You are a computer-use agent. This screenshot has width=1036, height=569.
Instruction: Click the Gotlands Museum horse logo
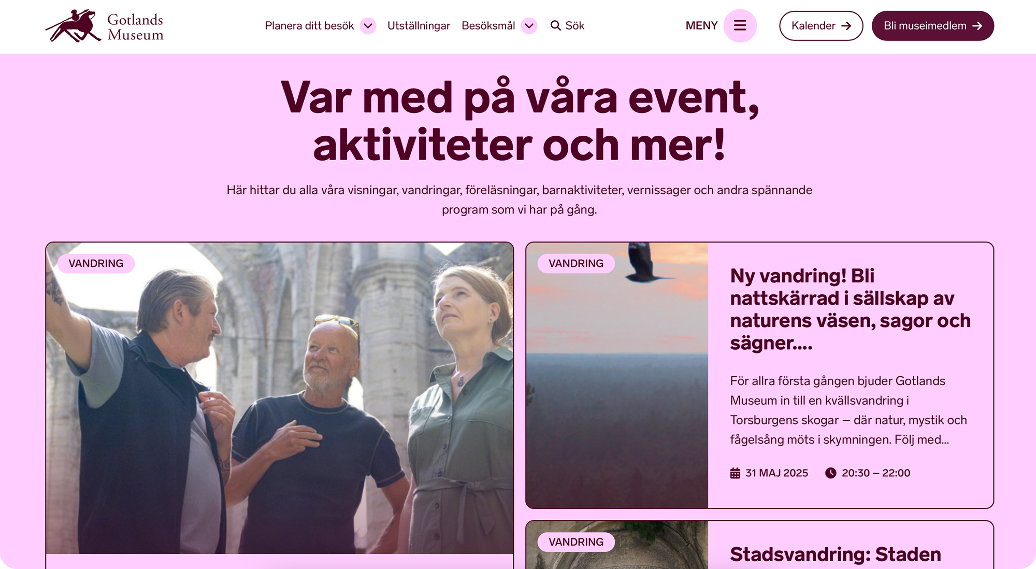(x=104, y=26)
